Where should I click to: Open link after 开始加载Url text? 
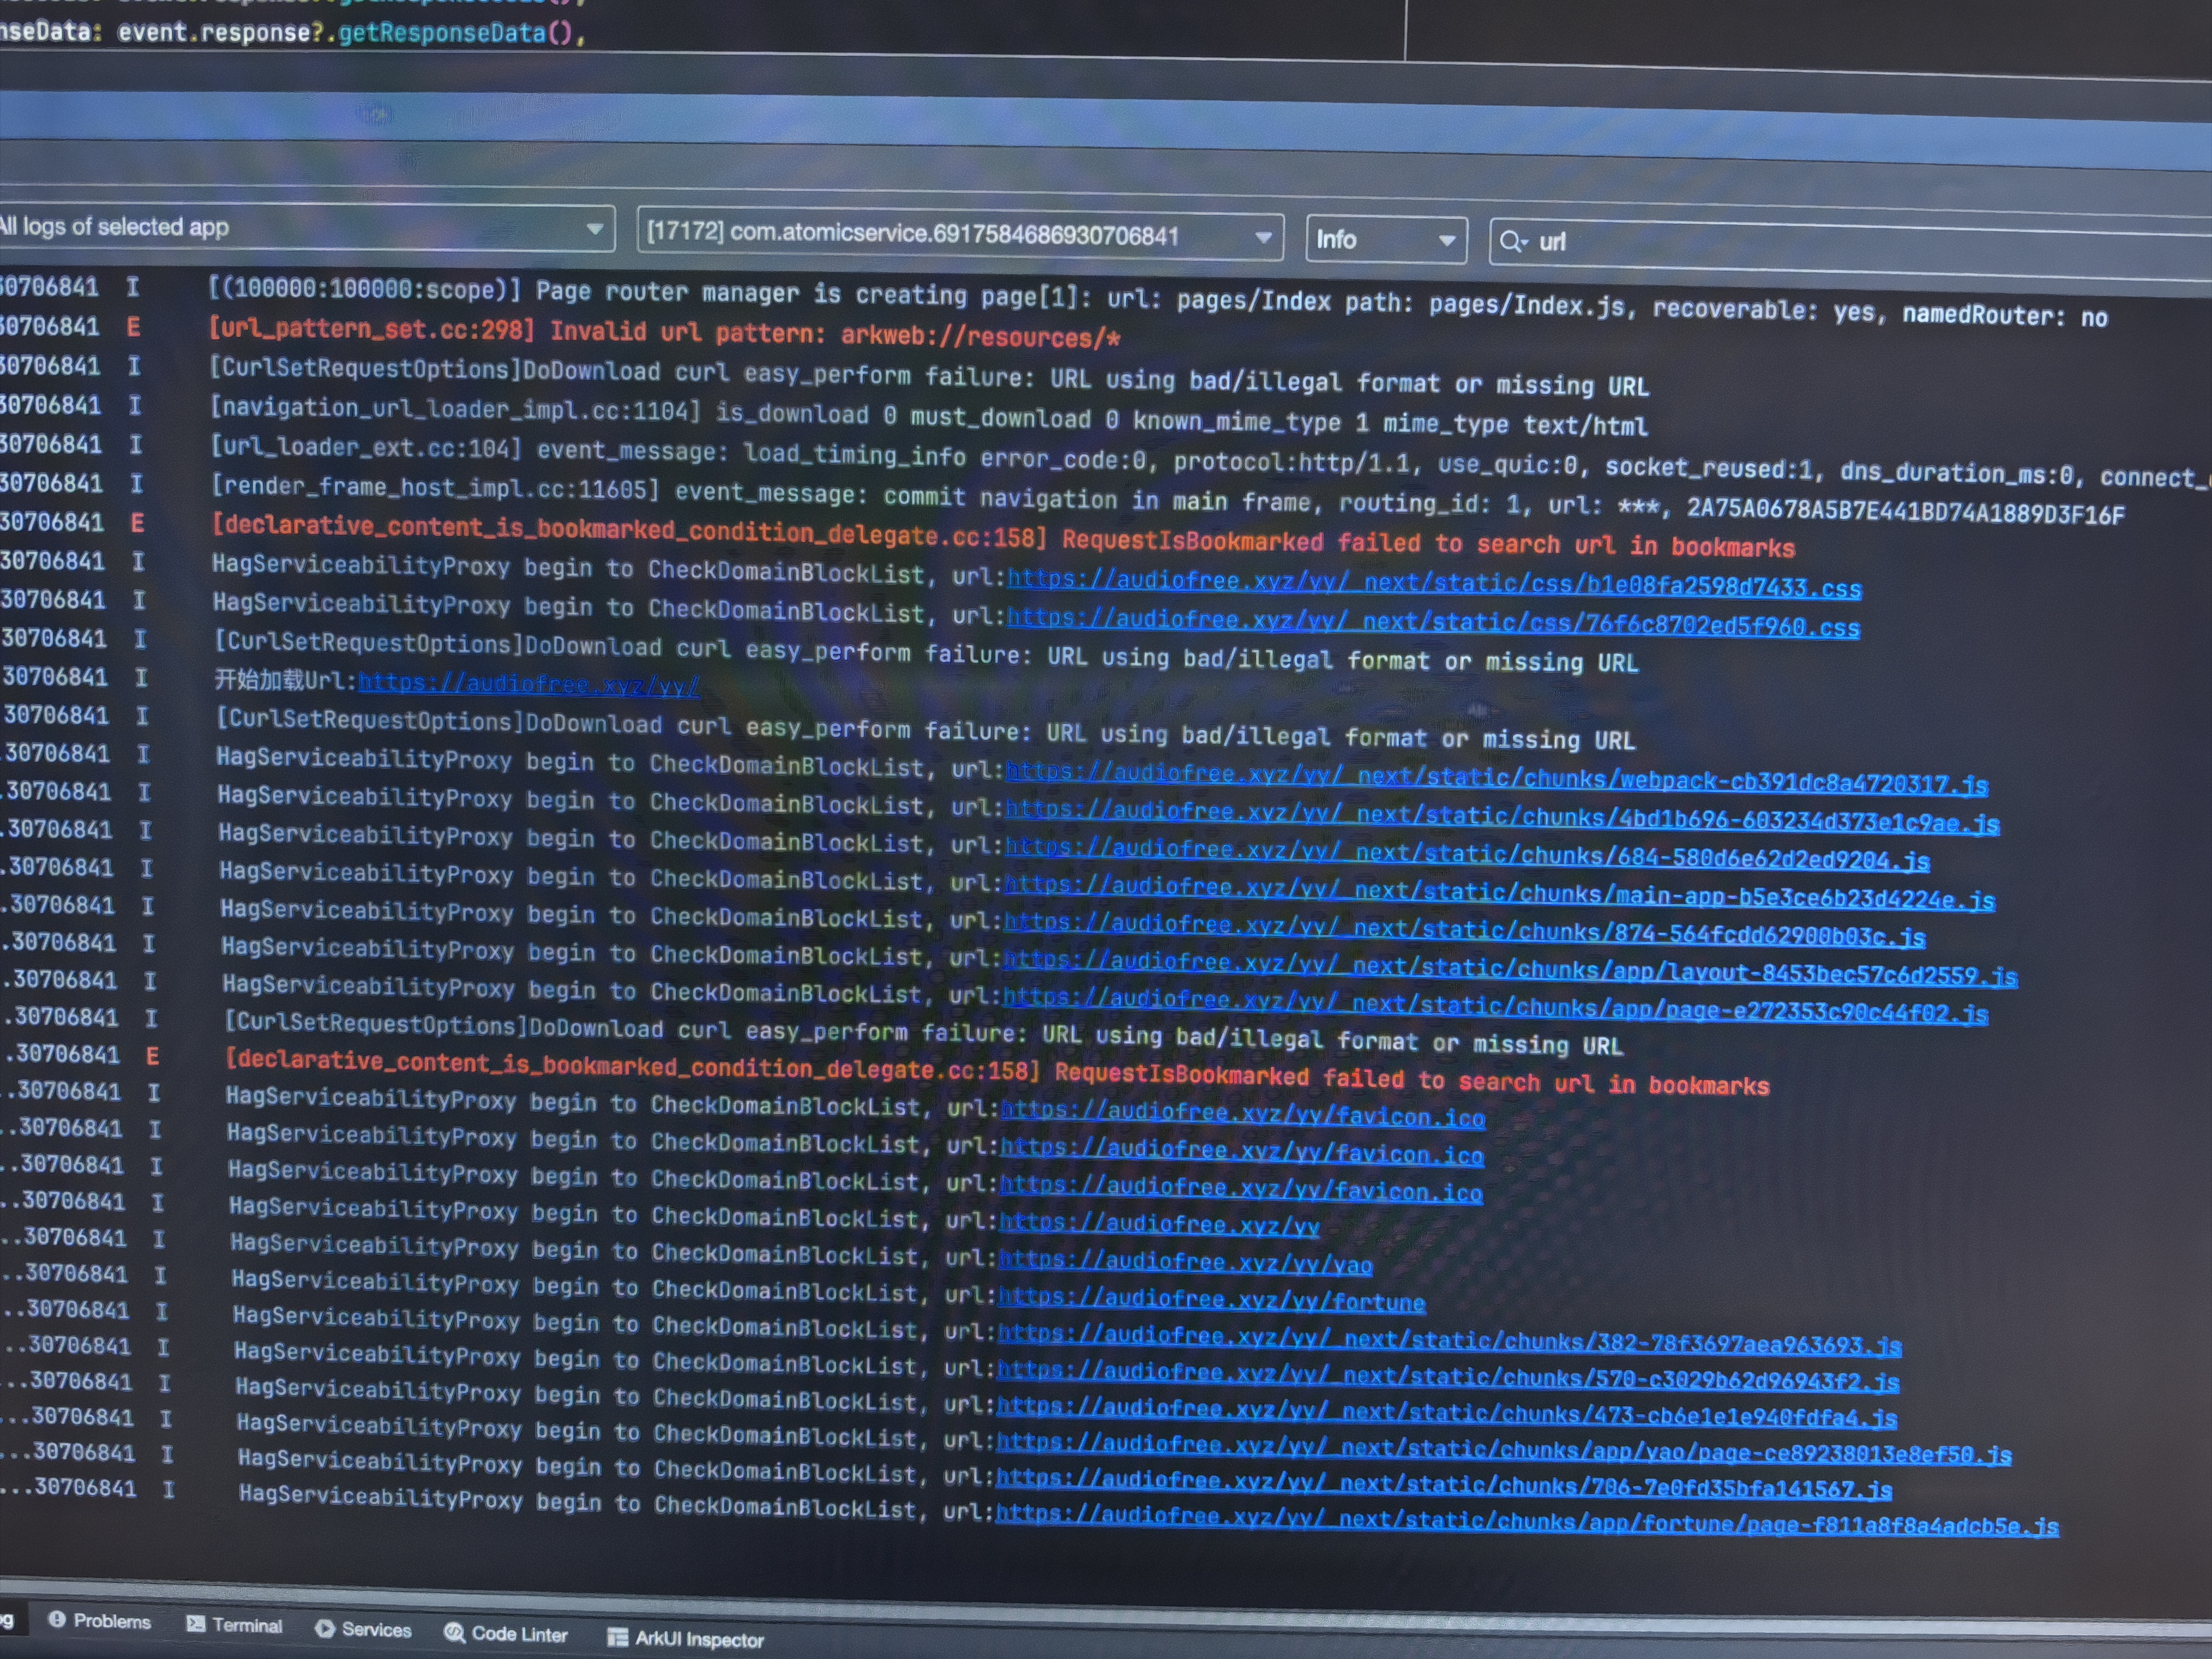(x=529, y=684)
